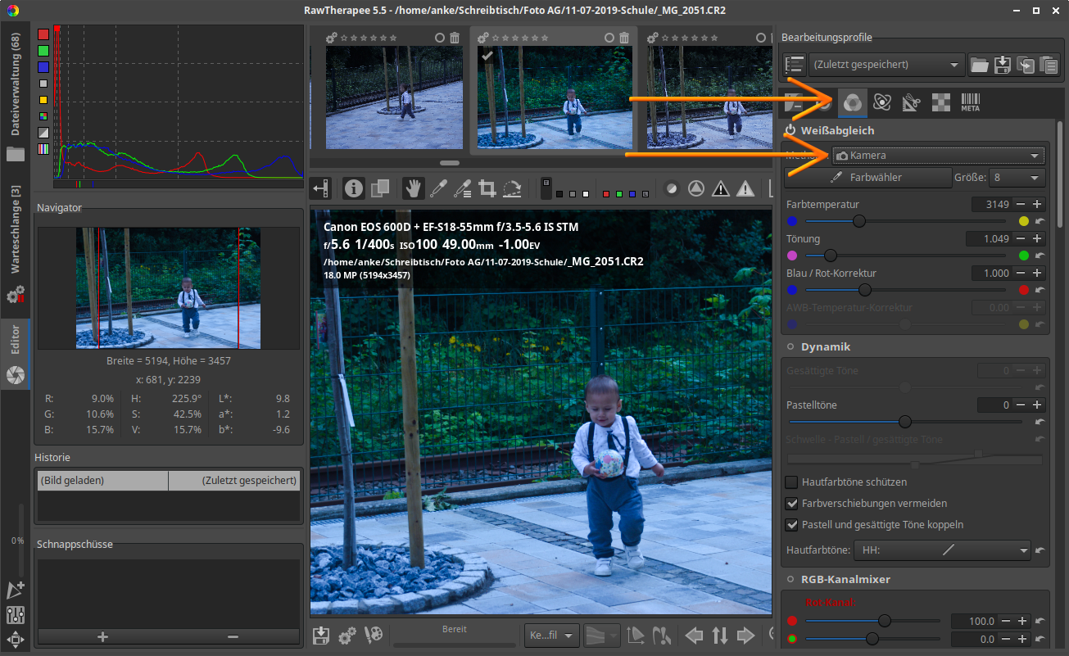Click save current image icon below preview

point(322,635)
